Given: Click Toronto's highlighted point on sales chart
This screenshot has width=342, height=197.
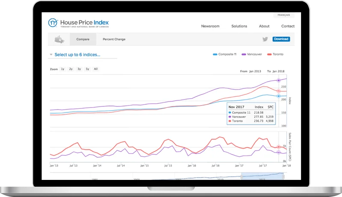Looking at the screenshot, I should point(279,147).
